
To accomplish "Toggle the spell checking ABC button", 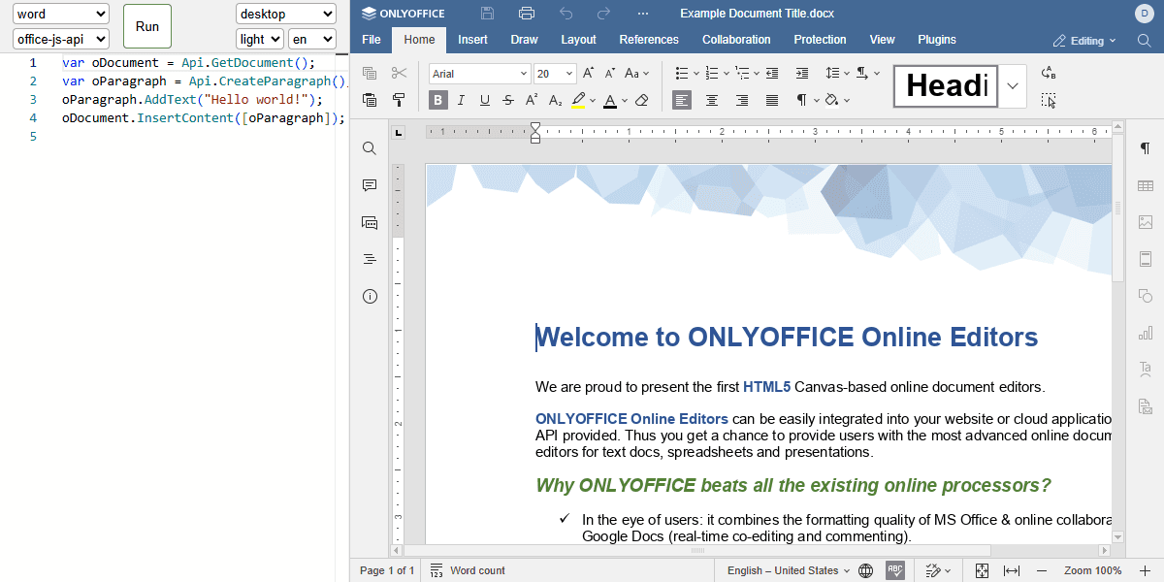I will (895, 570).
